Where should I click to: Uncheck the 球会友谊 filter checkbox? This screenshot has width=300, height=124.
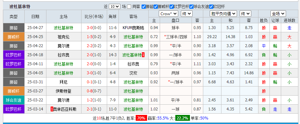tap(191, 7)
